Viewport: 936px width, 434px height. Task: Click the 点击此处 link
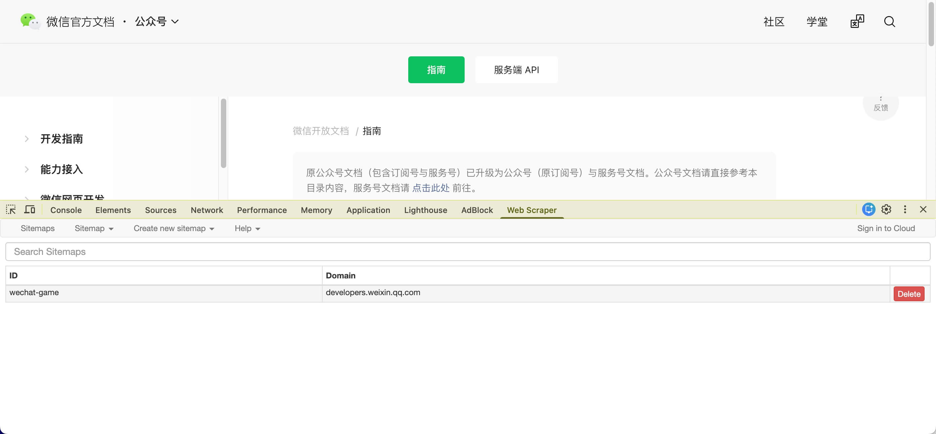(x=431, y=188)
